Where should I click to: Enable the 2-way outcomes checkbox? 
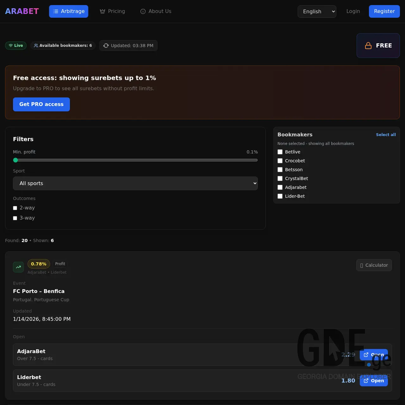pos(15,208)
